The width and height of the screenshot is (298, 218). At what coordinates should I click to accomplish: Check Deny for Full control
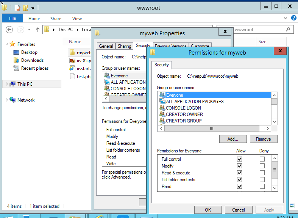click(262, 159)
